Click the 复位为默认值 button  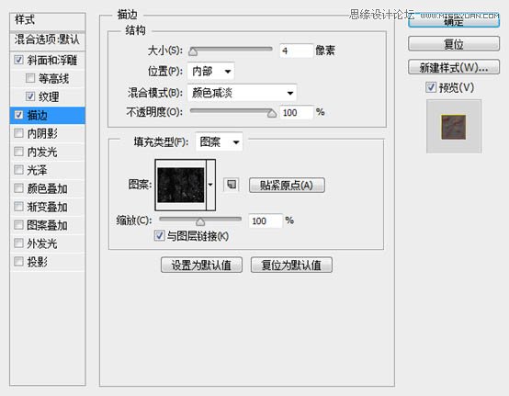click(x=291, y=265)
